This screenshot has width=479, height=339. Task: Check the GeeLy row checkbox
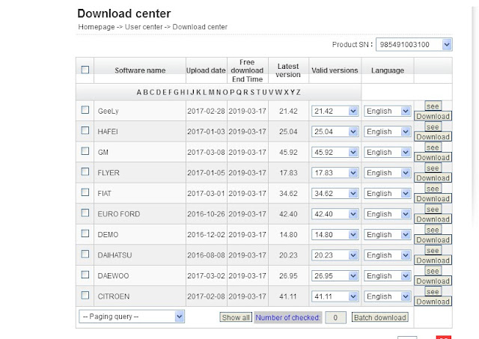[x=85, y=111]
